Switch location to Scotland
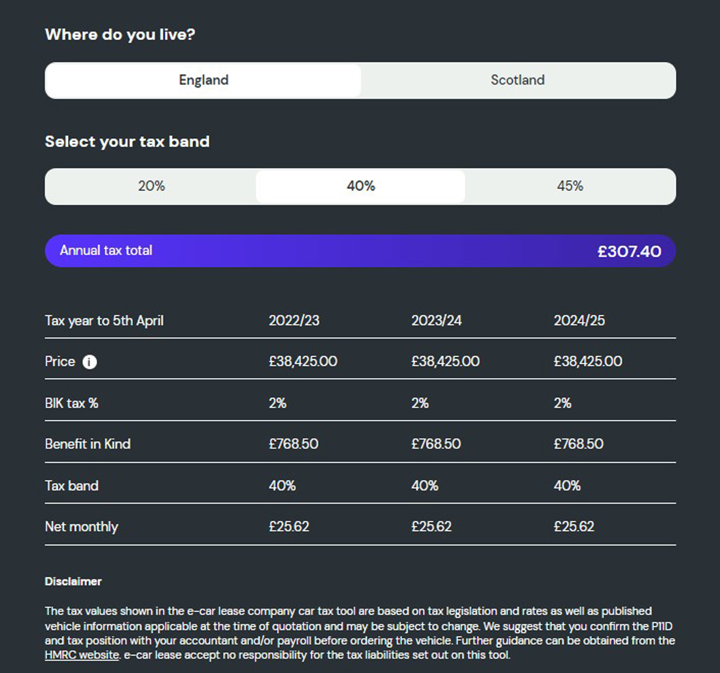The width and height of the screenshot is (720, 673). coord(517,80)
